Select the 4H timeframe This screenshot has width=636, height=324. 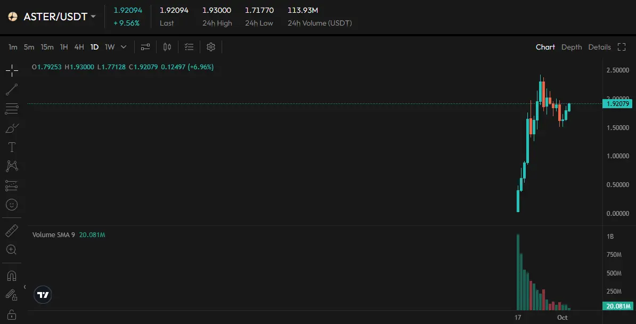(x=79, y=47)
